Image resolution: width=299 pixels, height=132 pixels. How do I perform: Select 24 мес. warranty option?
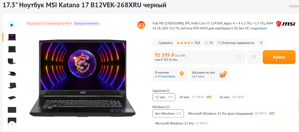pos(196,97)
